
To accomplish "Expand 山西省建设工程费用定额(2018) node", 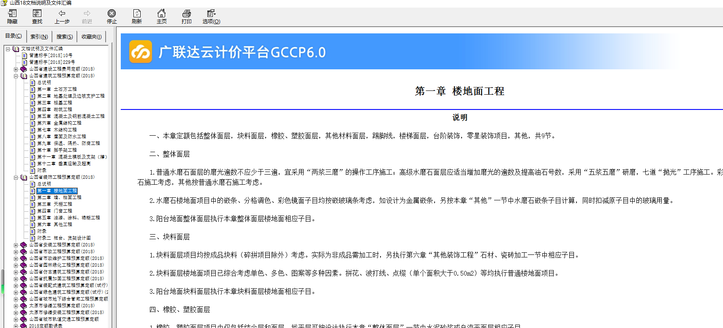I will tap(16, 69).
